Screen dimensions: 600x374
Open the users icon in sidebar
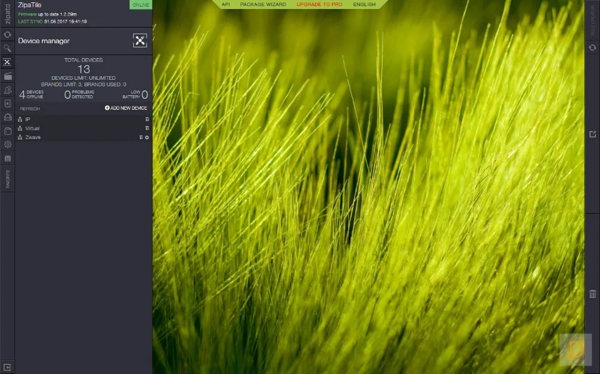pos(7,89)
